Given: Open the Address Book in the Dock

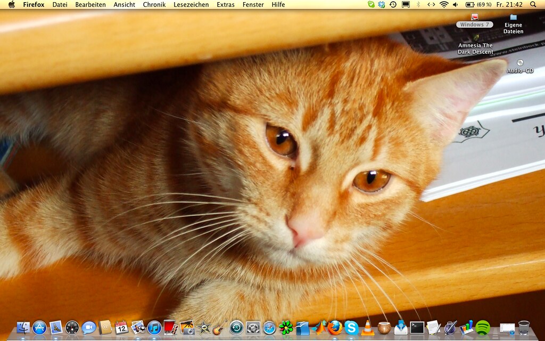Looking at the screenshot, I should click(105, 328).
